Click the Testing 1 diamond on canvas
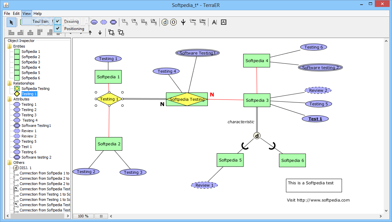The width and height of the screenshot is (392, 222). tap(109, 99)
